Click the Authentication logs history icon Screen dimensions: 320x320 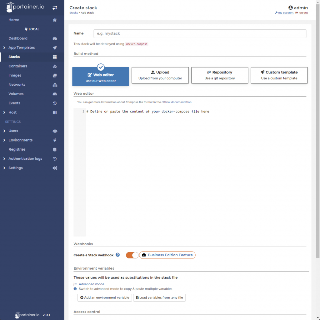point(55,158)
